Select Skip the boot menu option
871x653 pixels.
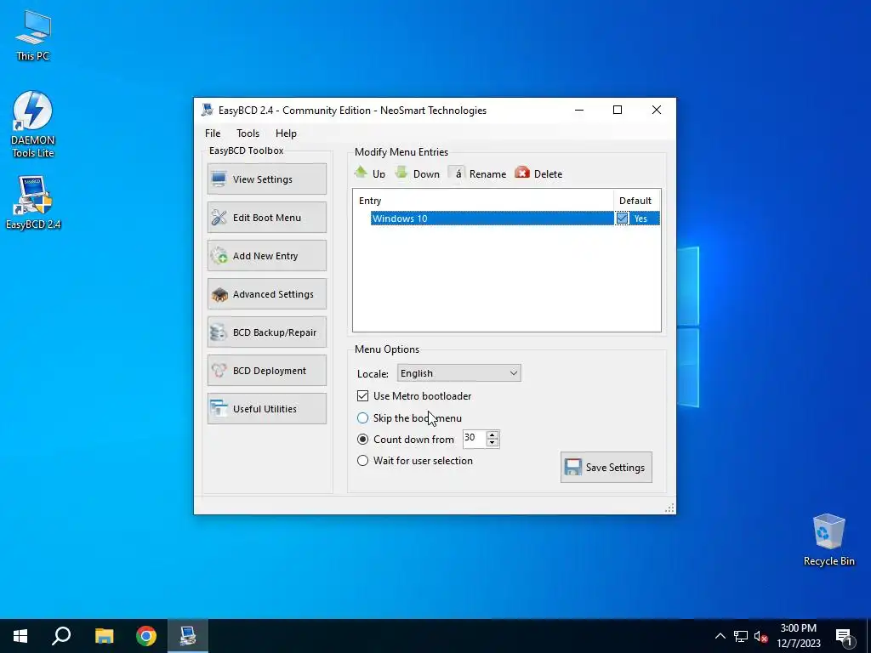362,417
